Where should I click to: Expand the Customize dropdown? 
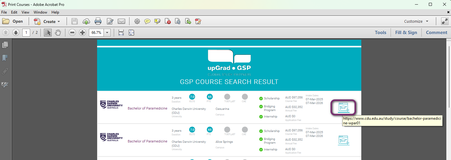click(427, 22)
